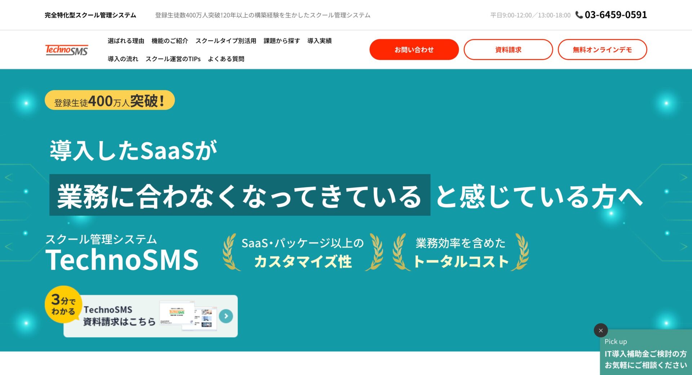
Task: Click the 資料請求 button
Action: click(508, 50)
